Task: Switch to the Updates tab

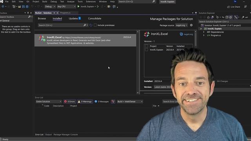Action: (x=75, y=18)
